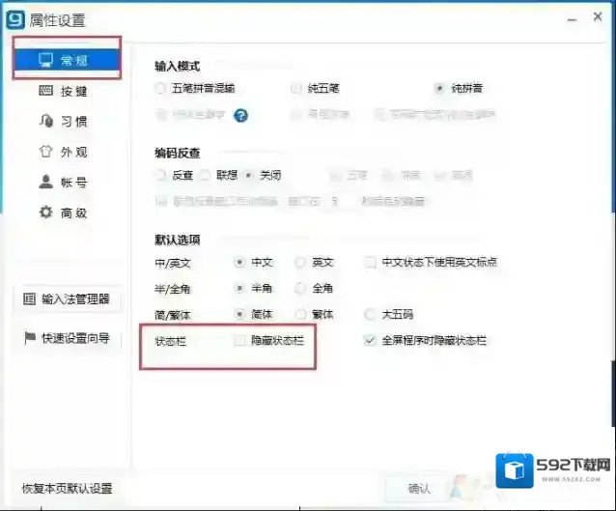
Task: Click the 高级 (Advanced) gear icon
Action: click(x=45, y=212)
